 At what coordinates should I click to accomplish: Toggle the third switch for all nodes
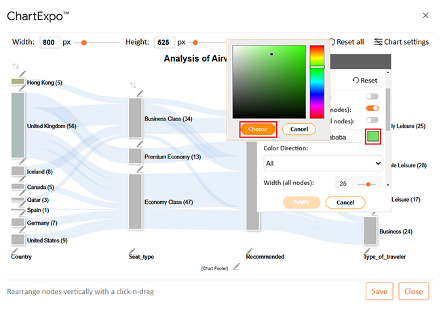(x=372, y=120)
